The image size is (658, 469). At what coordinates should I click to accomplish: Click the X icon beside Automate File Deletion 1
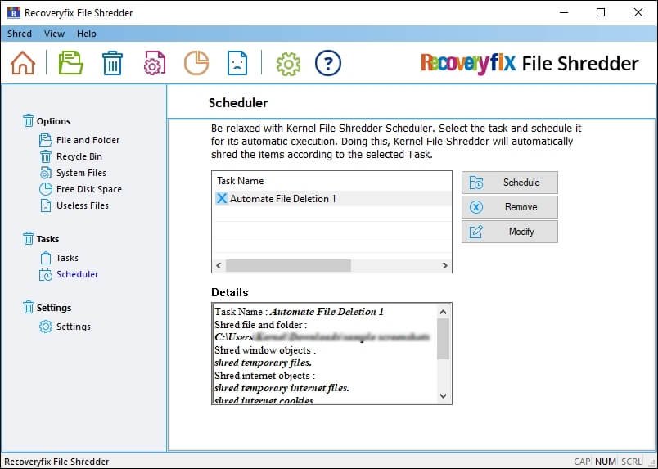tap(222, 198)
